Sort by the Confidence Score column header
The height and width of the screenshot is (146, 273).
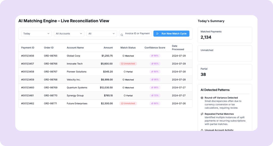point(155,48)
